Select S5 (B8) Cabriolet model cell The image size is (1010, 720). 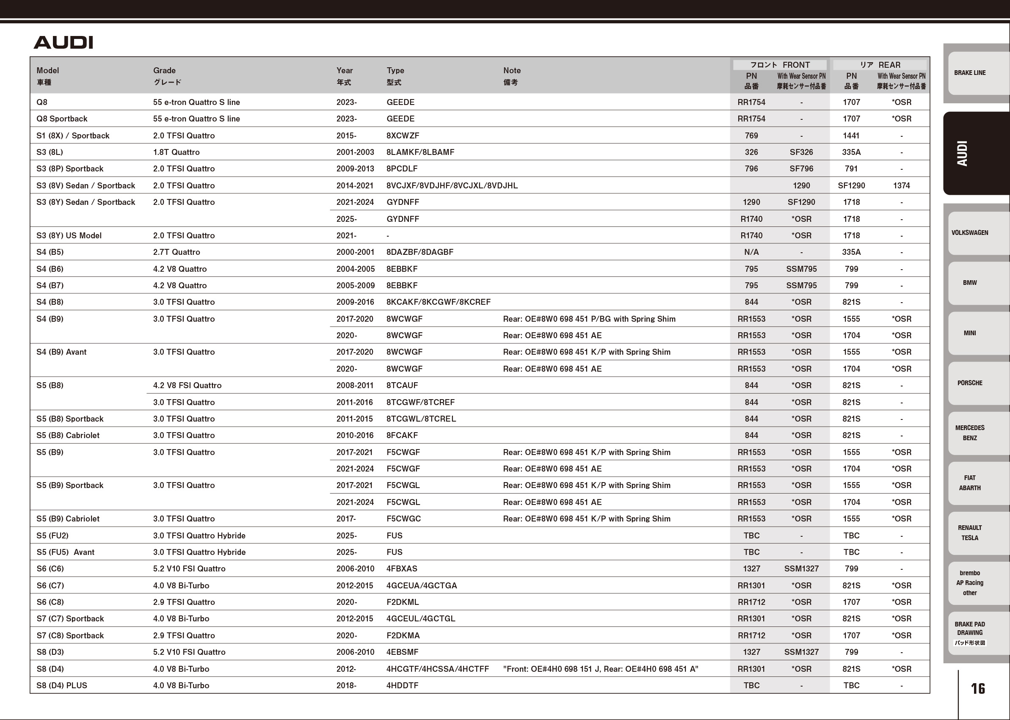(x=68, y=436)
